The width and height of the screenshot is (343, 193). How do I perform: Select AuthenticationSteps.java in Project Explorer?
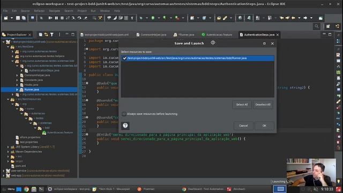[44, 70]
